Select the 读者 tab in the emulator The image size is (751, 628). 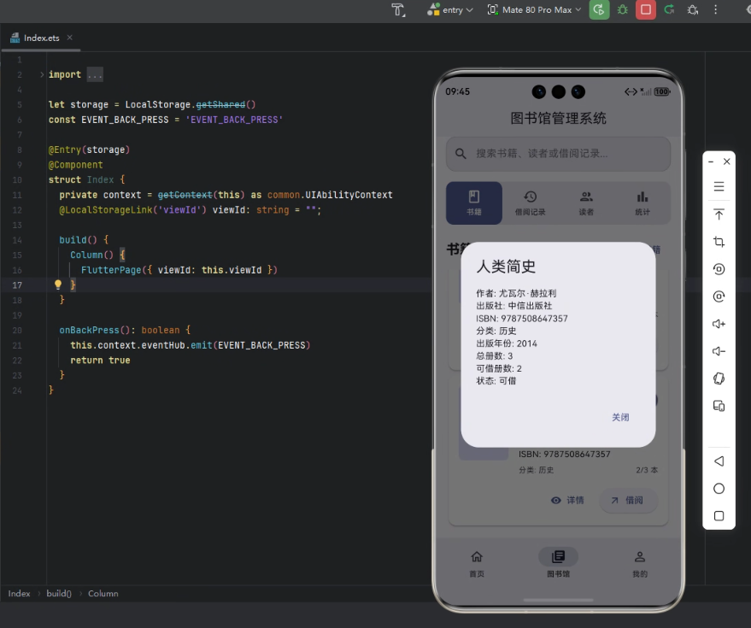coord(586,203)
